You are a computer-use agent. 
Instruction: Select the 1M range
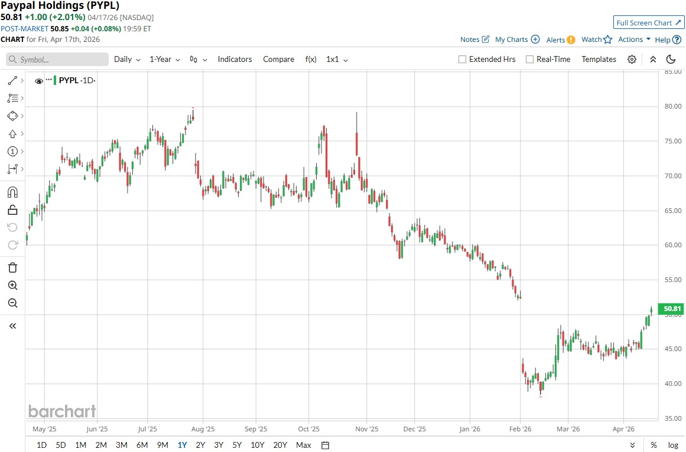80,445
